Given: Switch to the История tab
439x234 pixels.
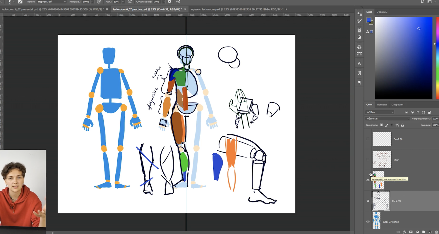Looking at the screenshot, I should tap(382, 104).
